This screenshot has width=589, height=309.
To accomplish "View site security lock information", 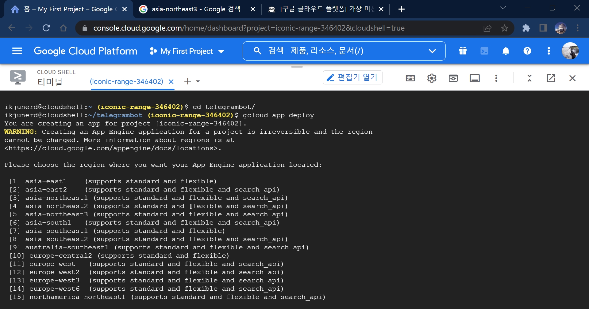I will [85, 28].
